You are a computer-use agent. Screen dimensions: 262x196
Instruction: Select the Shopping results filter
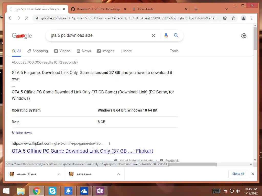[38, 51]
